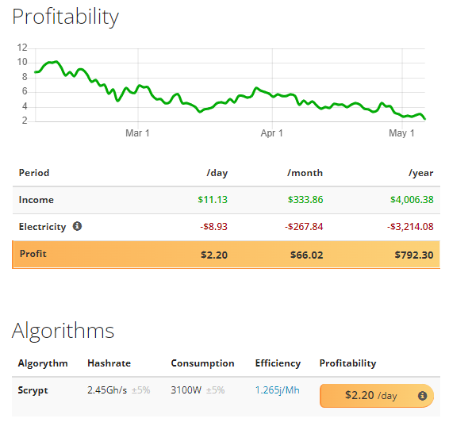Click the Consumption column header

coord(202,363)
